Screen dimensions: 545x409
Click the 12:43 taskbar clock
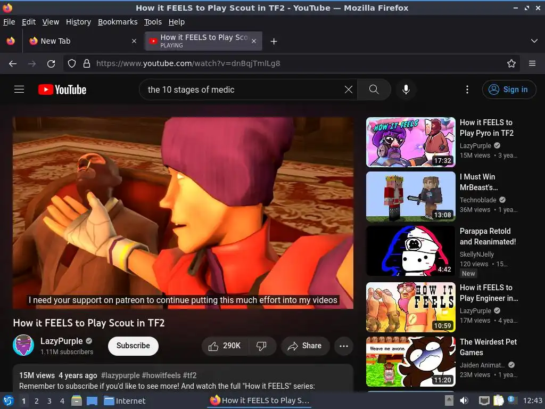532,400
